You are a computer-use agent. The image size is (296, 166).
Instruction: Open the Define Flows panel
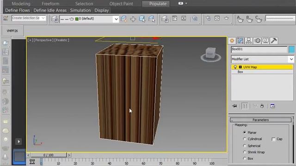pyautogui.click(x=18, y=10)
